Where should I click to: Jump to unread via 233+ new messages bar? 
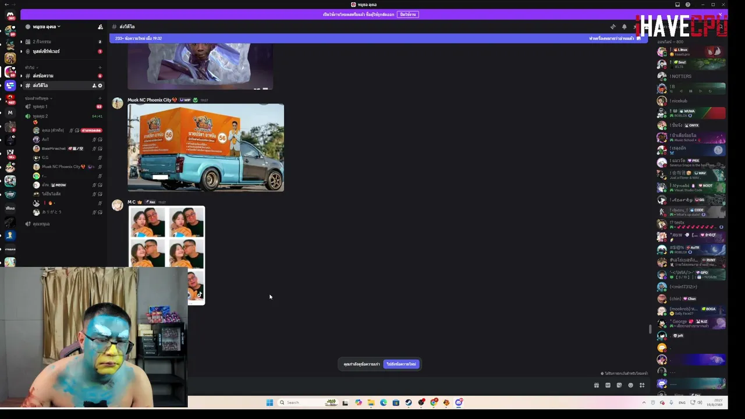(x=139, y=38)
